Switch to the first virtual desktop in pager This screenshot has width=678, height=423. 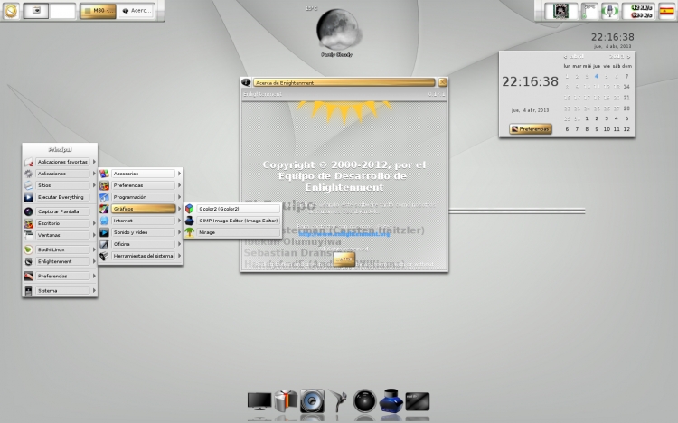pyautogui.click(x=36, y=11)
